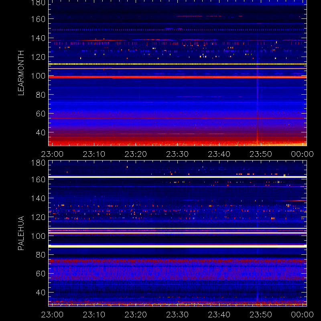Click the bright yellow band near 112 MHz in Learmonth plot

177,64
